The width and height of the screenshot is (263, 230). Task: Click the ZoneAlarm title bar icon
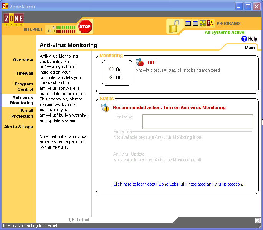5,7
